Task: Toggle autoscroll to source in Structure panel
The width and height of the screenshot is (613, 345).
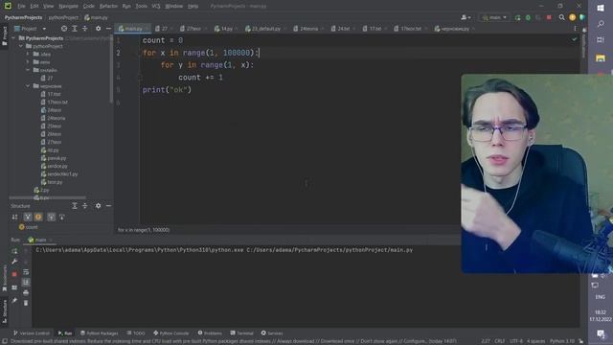Action: click(x=51, y=218)
